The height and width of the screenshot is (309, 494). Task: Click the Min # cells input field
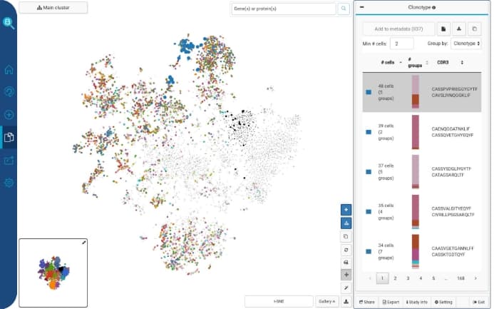(401, 44)
